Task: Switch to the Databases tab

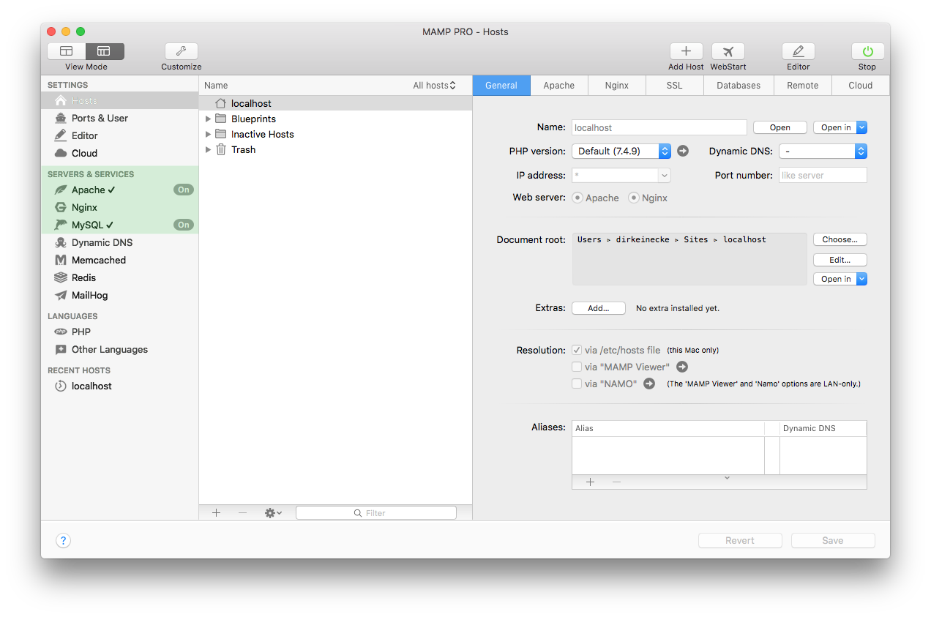Action: (x=738, y=85)
